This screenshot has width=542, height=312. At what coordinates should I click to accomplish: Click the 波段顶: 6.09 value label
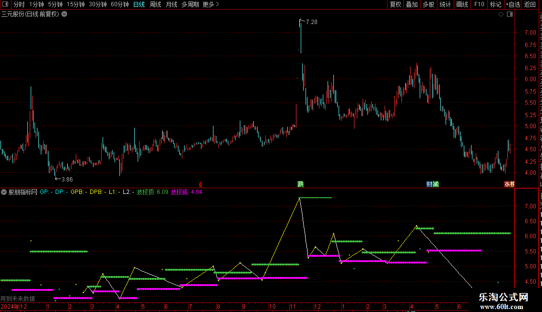coord(153,192)
